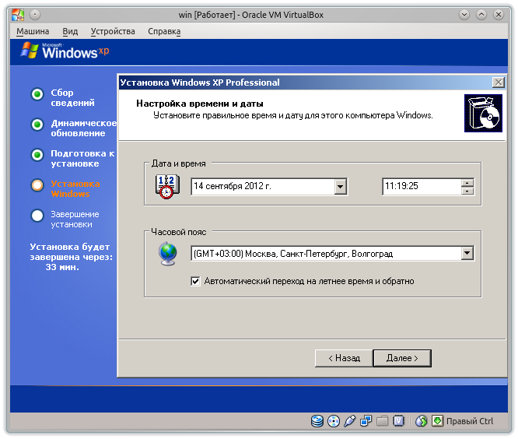This screenshot has width=518, height=439.
Task: Click the calendar clock icon beside date field
Action: coord(166,187)
